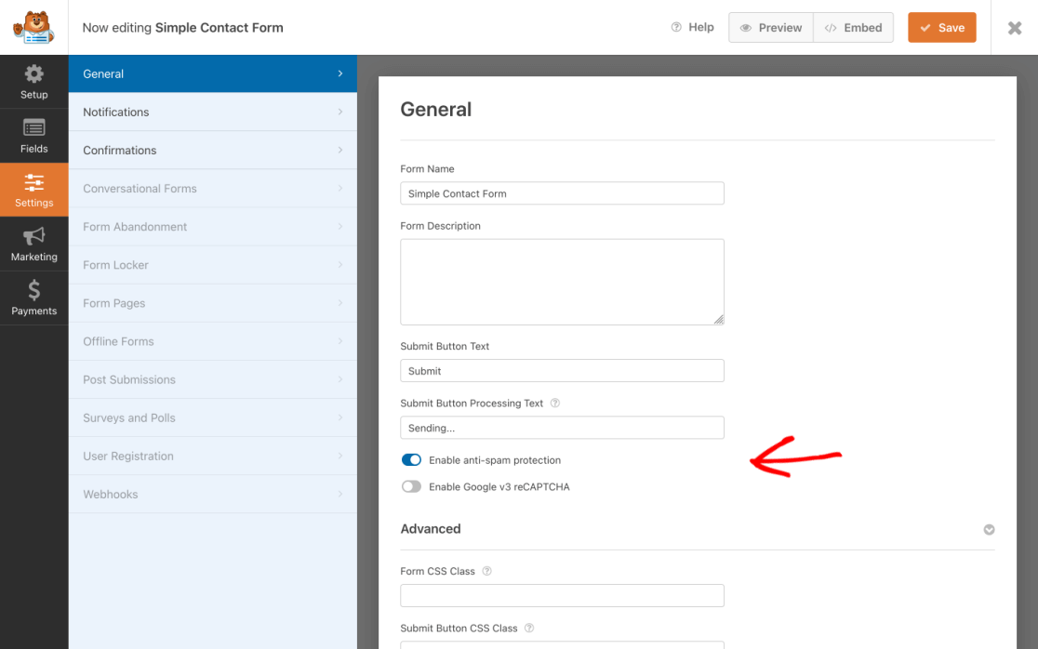1038x649 pixels.
Task: Click the 'Enable anti-spam protection' label
Action: tap(495, 460)
